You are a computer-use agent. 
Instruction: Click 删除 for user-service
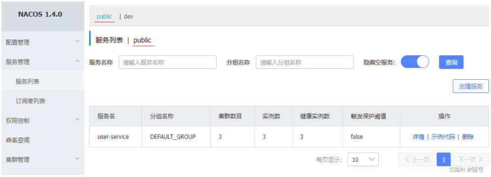coord(468,137)
